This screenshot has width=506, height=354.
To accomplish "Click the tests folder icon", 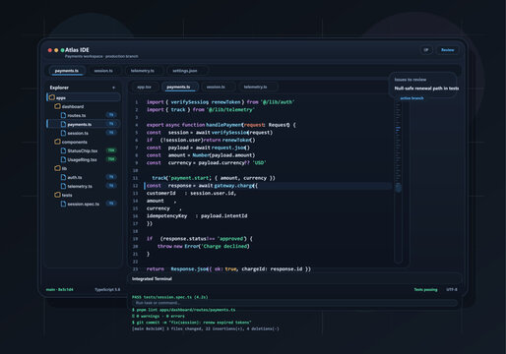I will (x=57, y=195).
